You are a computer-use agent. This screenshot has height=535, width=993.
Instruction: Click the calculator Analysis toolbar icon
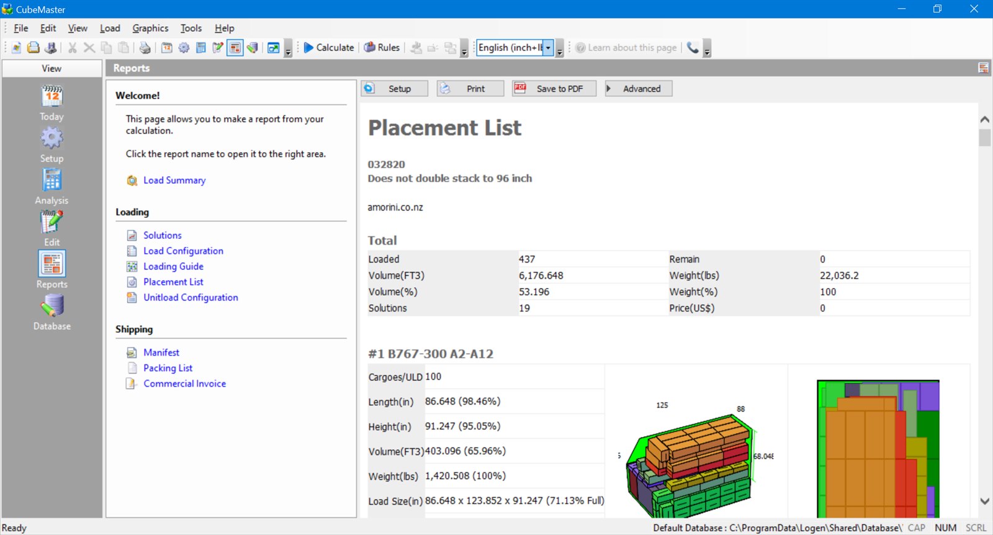[201, 48]
